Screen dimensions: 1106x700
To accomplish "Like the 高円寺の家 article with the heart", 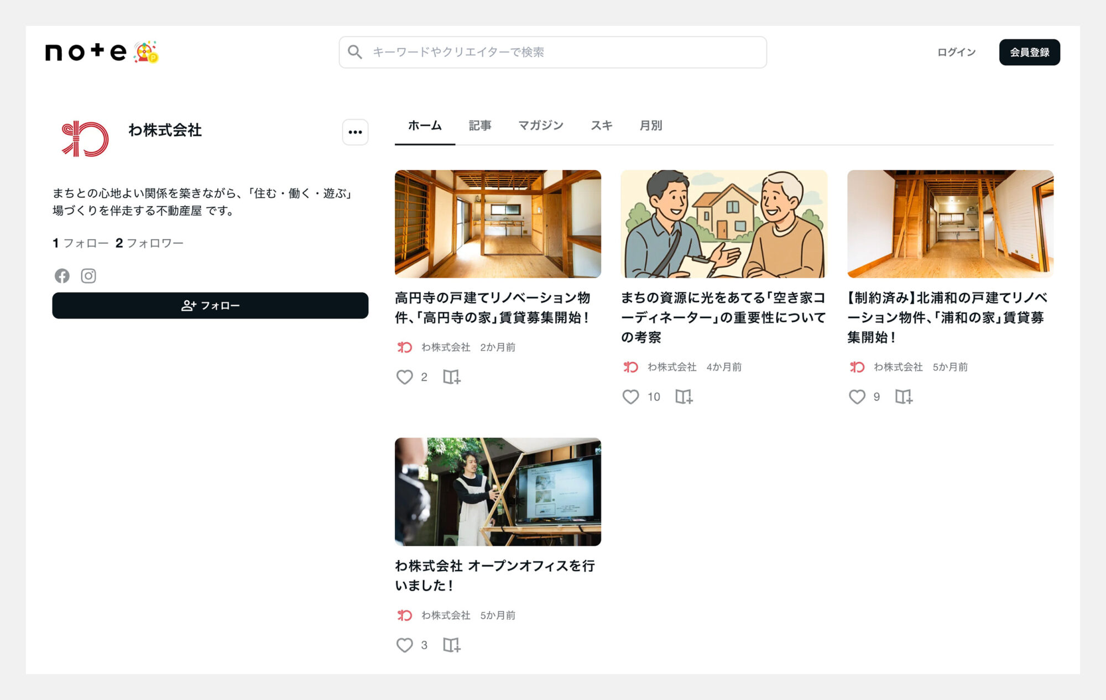I will click(405, 377).
